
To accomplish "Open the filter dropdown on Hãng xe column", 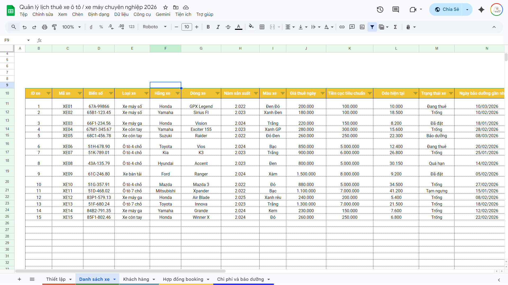I will [x=178, y=93].
